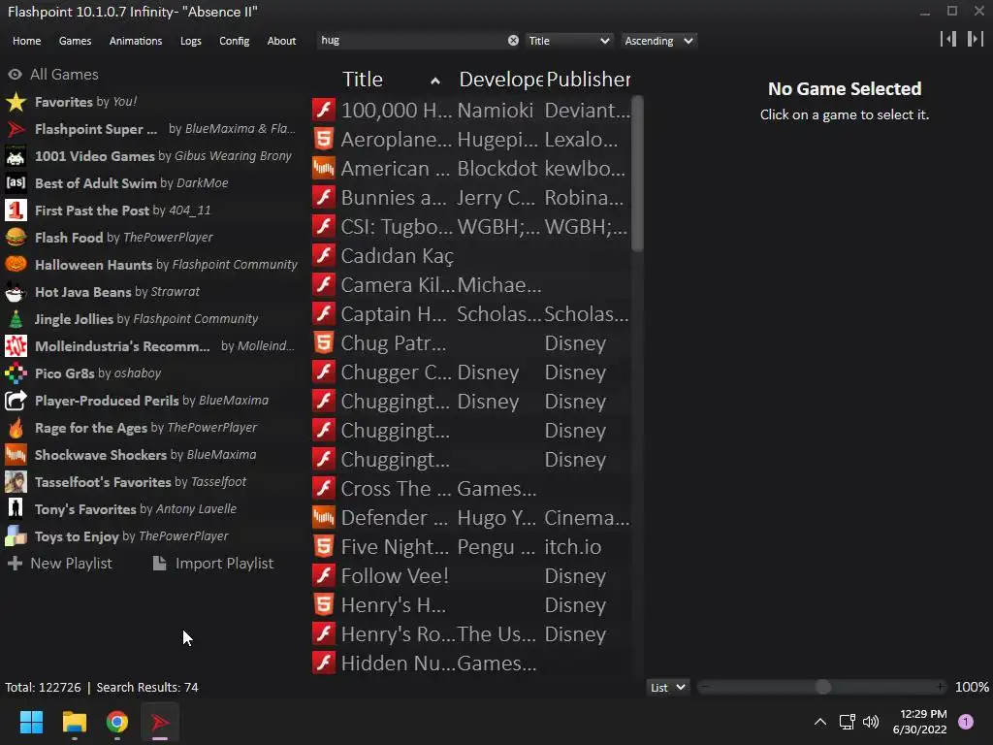
Task: Open the Config page
Action: 235,41
